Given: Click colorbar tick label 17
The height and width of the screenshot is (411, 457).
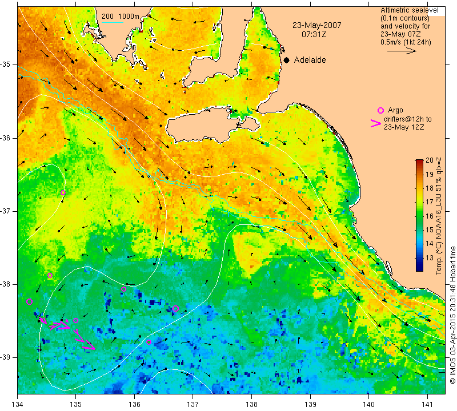Looking at the screenshot, I should point(430,202).
